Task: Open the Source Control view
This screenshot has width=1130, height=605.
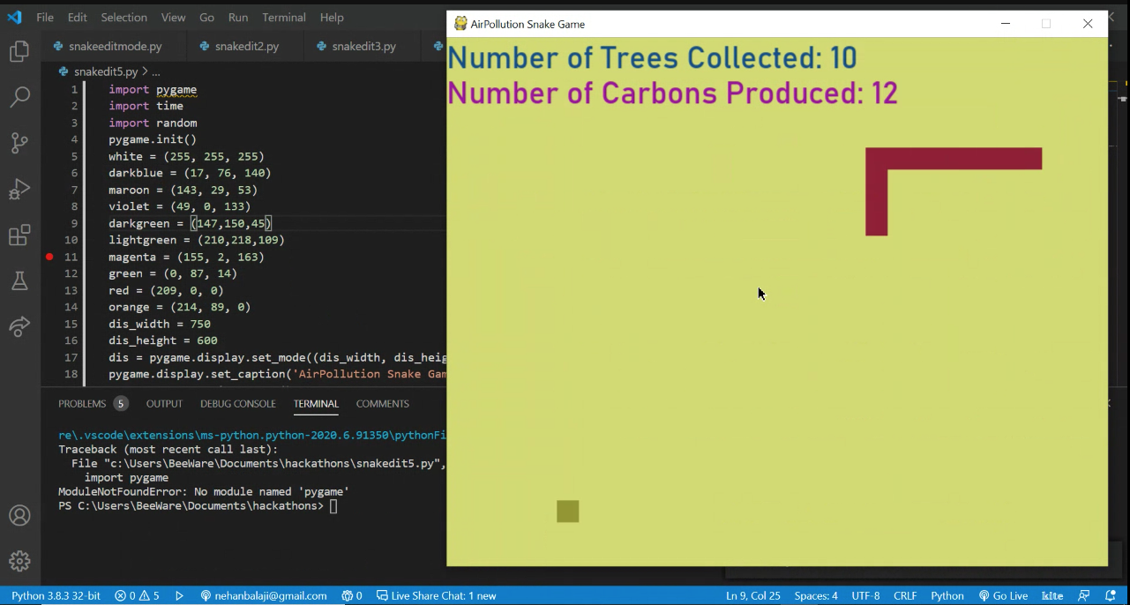Action: pos(19,143)
